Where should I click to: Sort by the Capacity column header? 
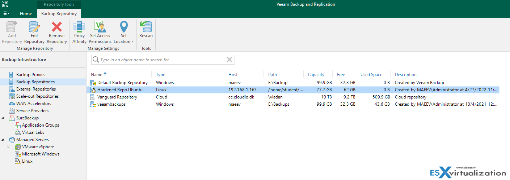[316, 75]
